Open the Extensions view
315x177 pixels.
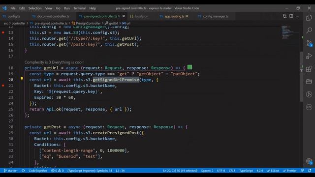tap(309, 69)
